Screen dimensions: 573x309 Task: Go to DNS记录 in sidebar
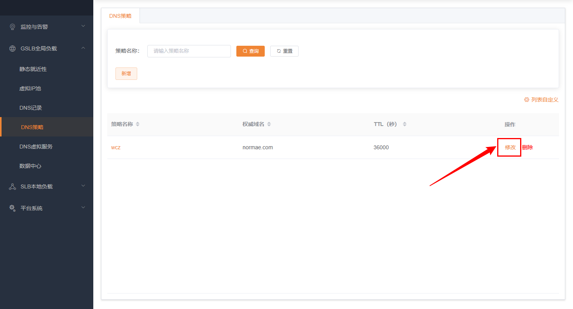click(31, 108)
